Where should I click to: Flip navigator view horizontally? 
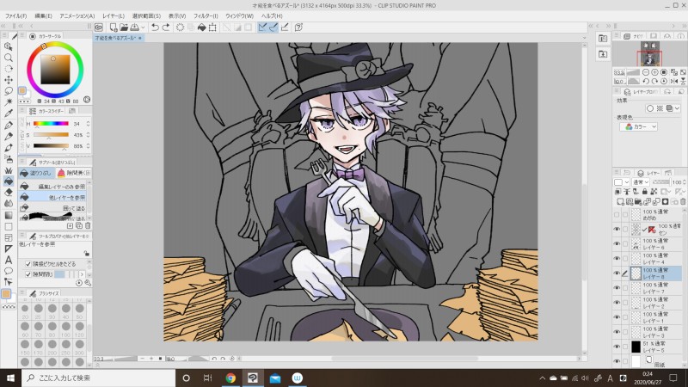coord(674,81)
